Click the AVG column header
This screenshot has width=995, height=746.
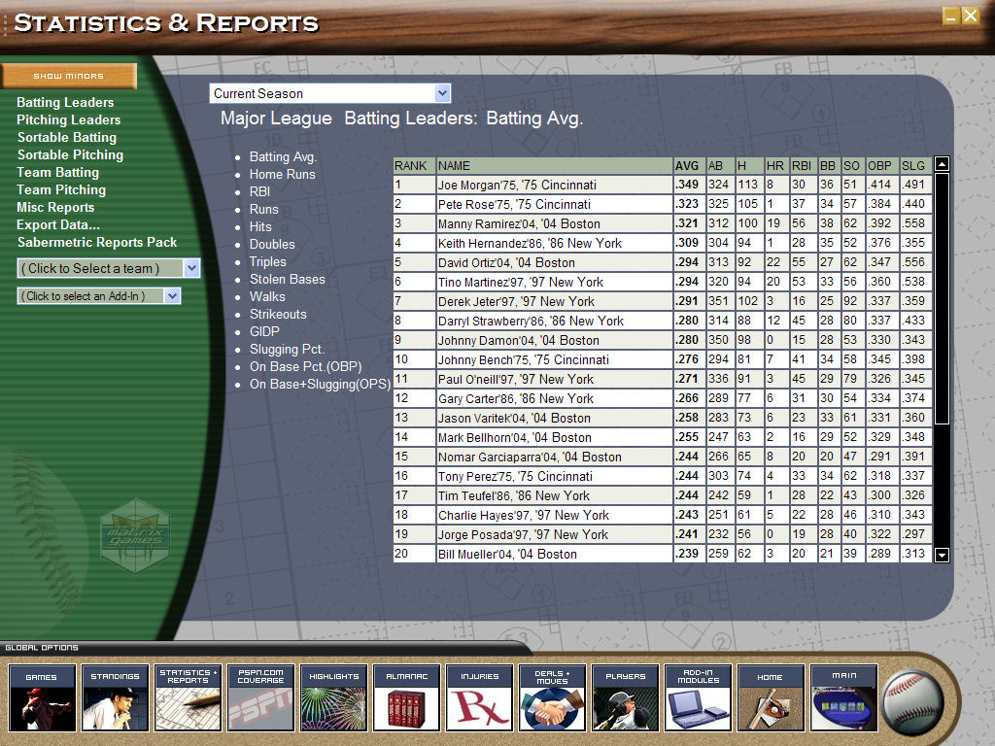tap(688, 165)
